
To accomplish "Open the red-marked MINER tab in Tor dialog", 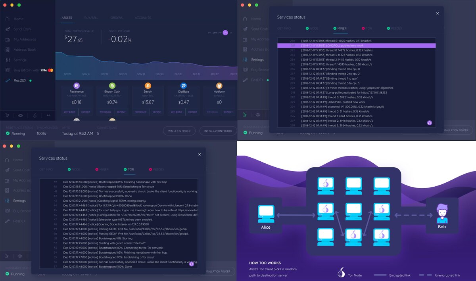I will pos(102,170).
